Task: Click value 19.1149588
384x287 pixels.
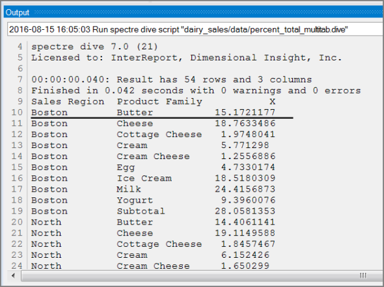Action: (245, 233)
